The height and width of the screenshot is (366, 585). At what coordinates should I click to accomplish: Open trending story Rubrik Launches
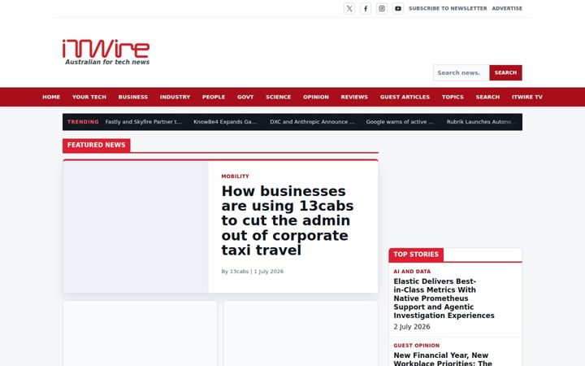(481, 122)
